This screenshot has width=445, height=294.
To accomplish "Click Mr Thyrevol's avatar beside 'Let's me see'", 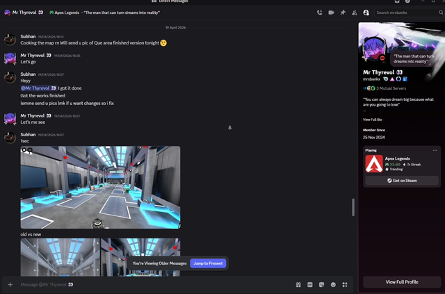I will coord(10,119).
